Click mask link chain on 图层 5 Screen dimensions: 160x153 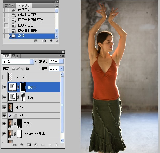coord(15,124)
